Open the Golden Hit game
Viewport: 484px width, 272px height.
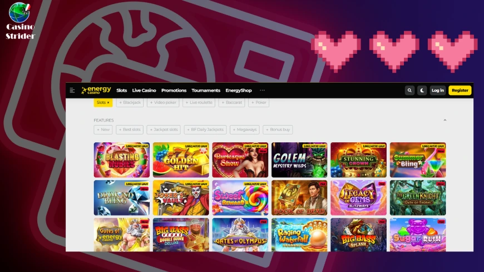(181, 160)
